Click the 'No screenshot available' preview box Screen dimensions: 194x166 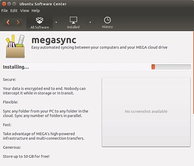146,112
